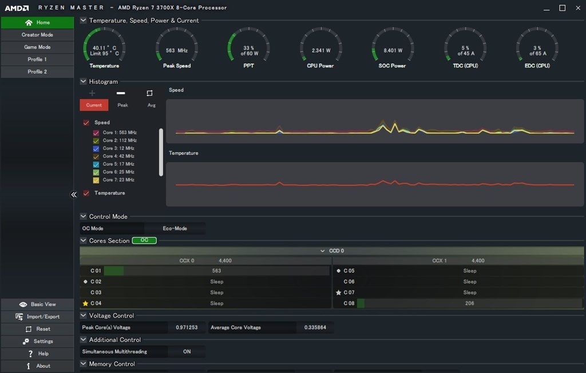Zoom in histogram with plus icon
The height and width of the screenshot is (373, 586).
pos(92,93)
